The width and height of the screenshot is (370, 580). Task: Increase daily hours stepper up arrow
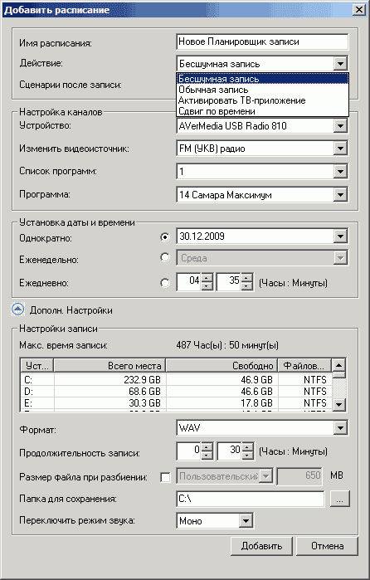coord(208,277)
